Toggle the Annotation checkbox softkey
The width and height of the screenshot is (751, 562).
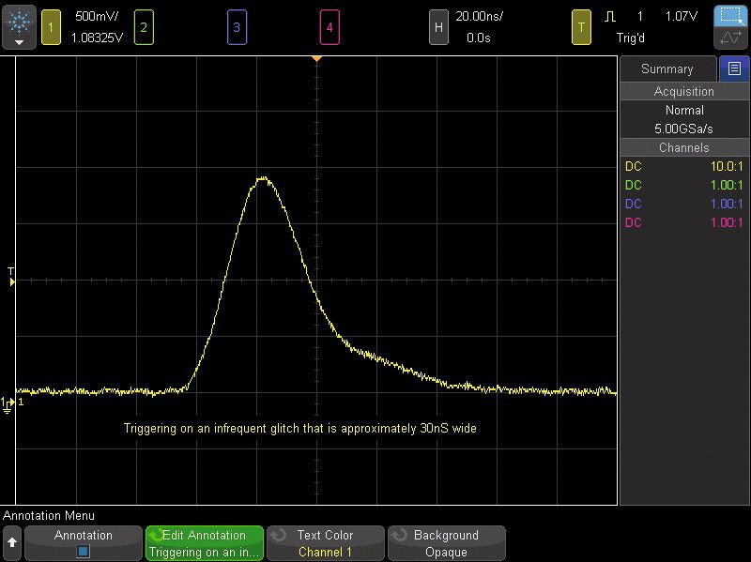(x=83, y=543)
